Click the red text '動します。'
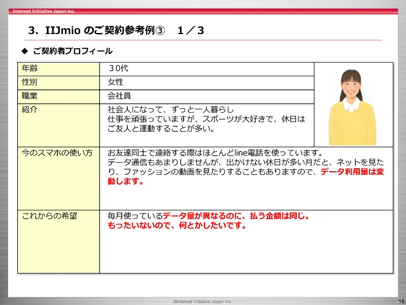This screenshot has height=305, width=406. 125,181
